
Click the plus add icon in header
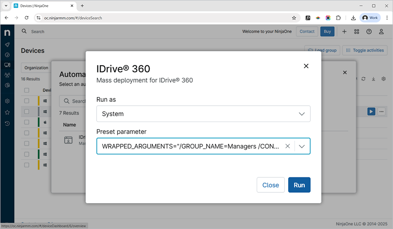point(344,31)
